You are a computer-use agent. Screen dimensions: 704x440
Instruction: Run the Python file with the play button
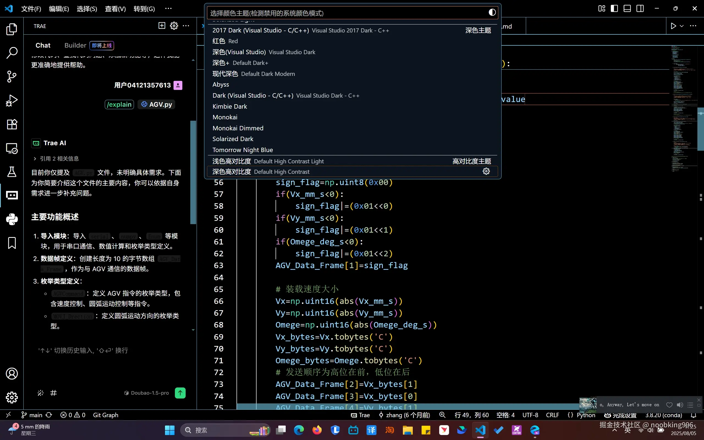coord(674,26)
